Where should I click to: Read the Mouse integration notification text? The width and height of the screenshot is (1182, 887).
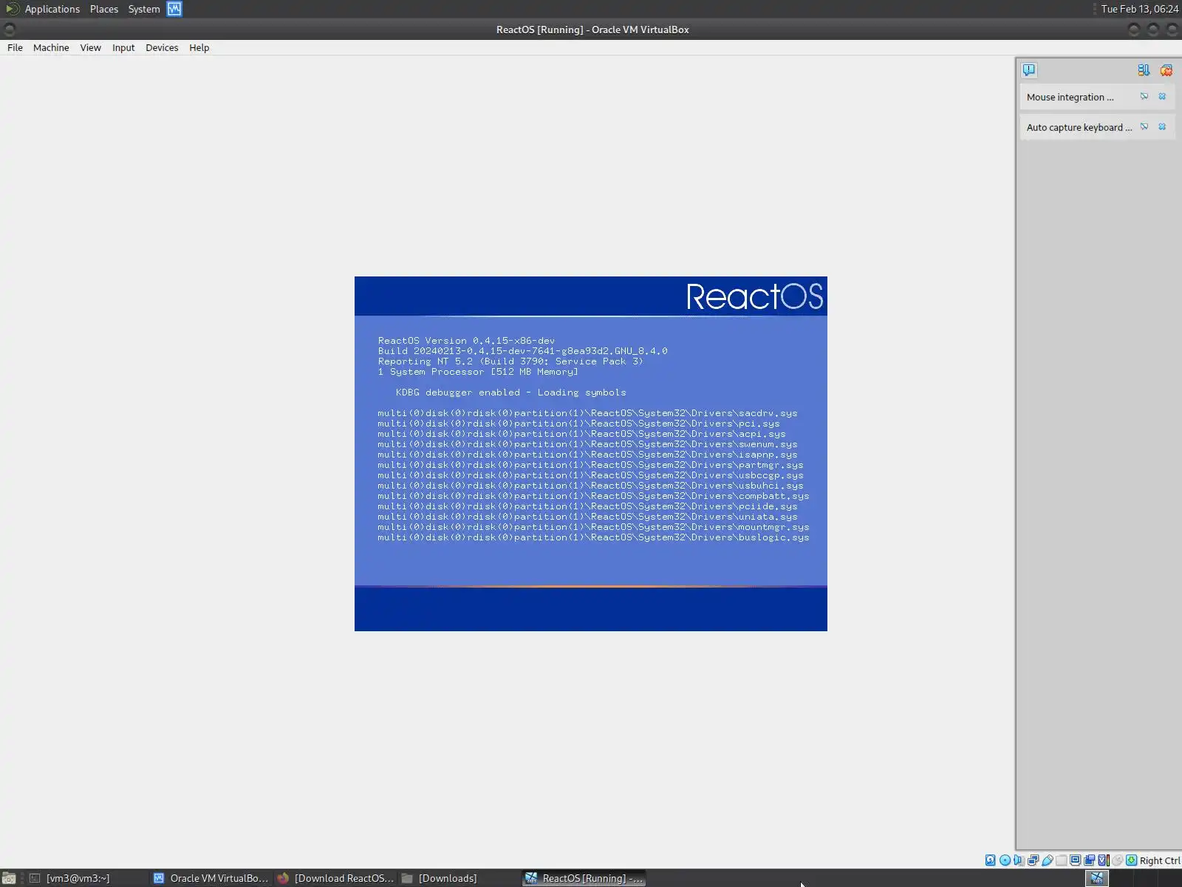click(x=1070, y=97)
